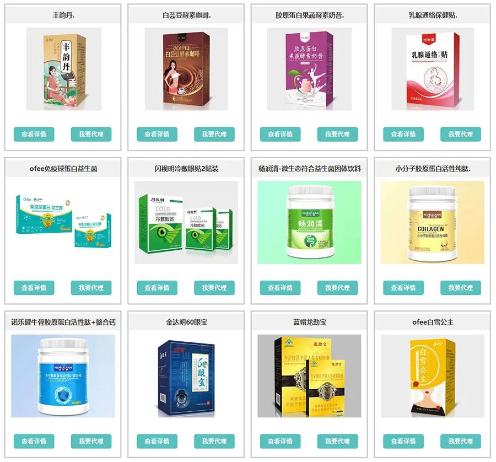Click 我要代理 under 蓝帽龙劲宝
The height and width of the screenshot is (462, 496).
coord(337,441)
